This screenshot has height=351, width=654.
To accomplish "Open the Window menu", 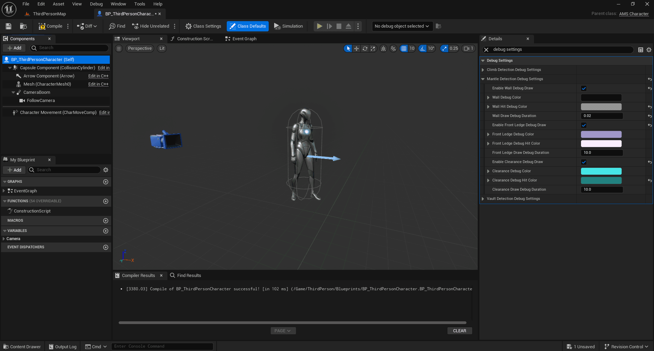I will pos(118,4).
